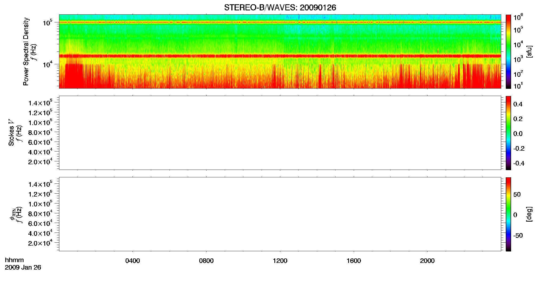Click the 2009 Jan 26 date label
Image resolution: width=560 pixels, height=288 pixels.
click(23, 267)
